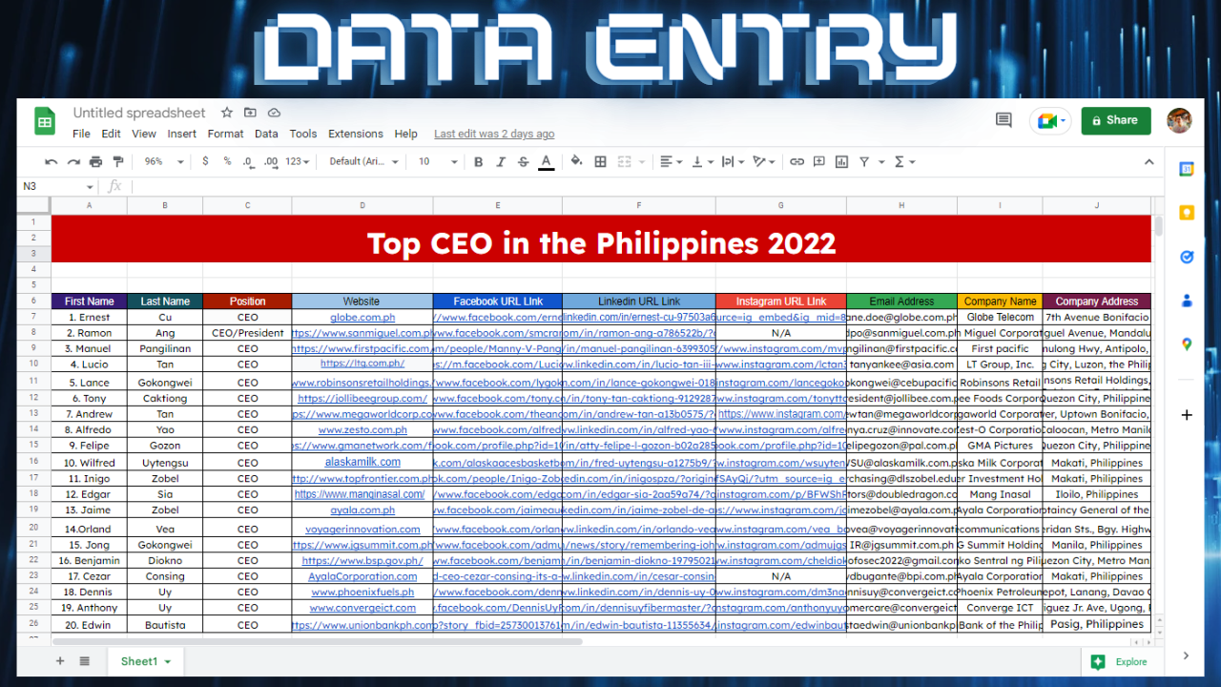Follow the www.zesto.com.ph link

362,429
